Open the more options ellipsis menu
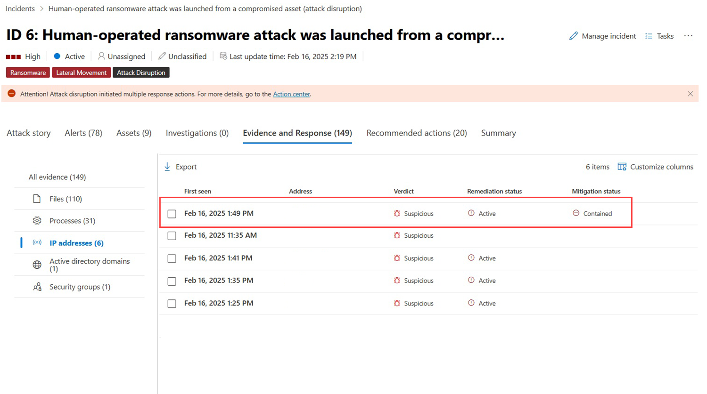707x394 pixels. [688, 36]
